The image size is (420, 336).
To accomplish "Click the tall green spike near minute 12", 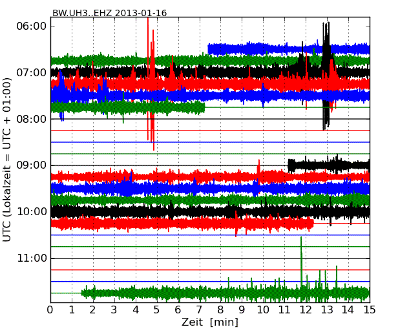I will 301,262.
